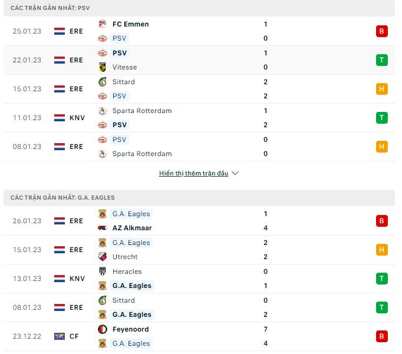The image size is (402, 354).
Task: Click the Vitesse club crest icon
Action: (103, 67)
